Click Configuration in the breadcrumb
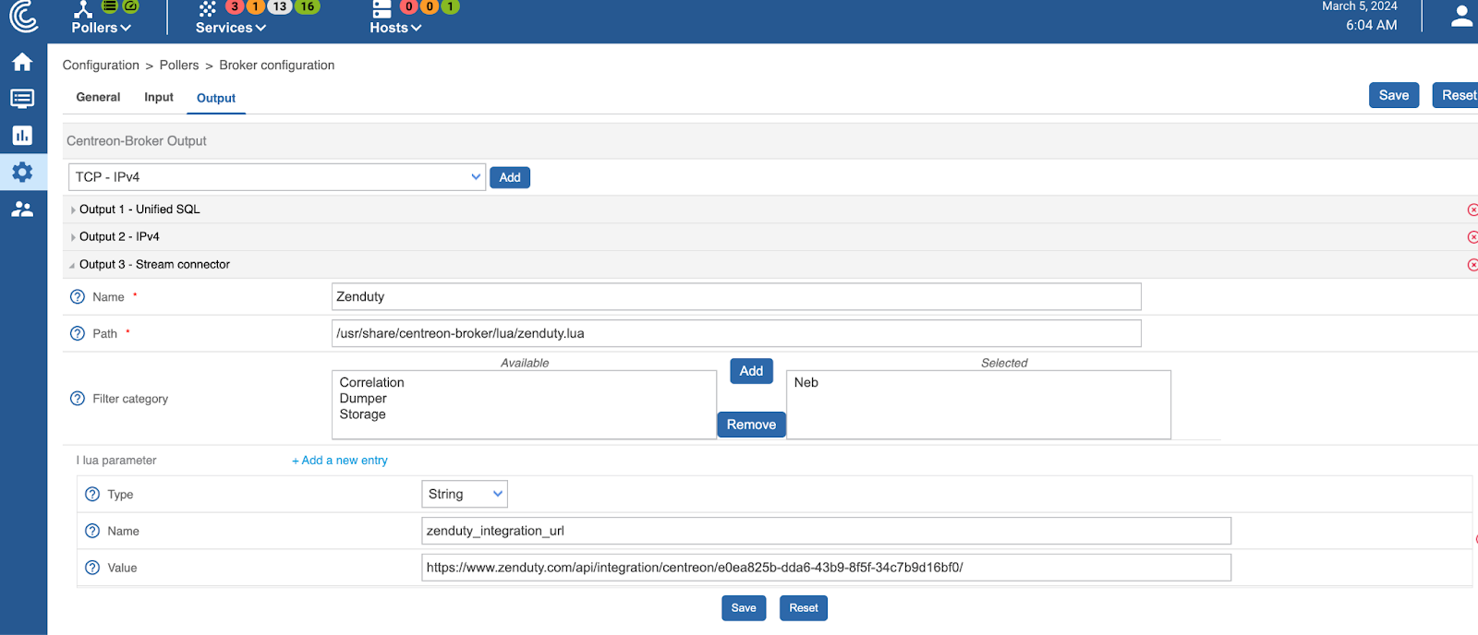Viewport: 1478px width, 635px height. (x=101, y=66)
